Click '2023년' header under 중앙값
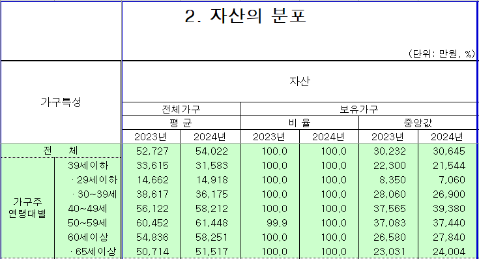The image size is (479, 259). [x=388, y=136]
